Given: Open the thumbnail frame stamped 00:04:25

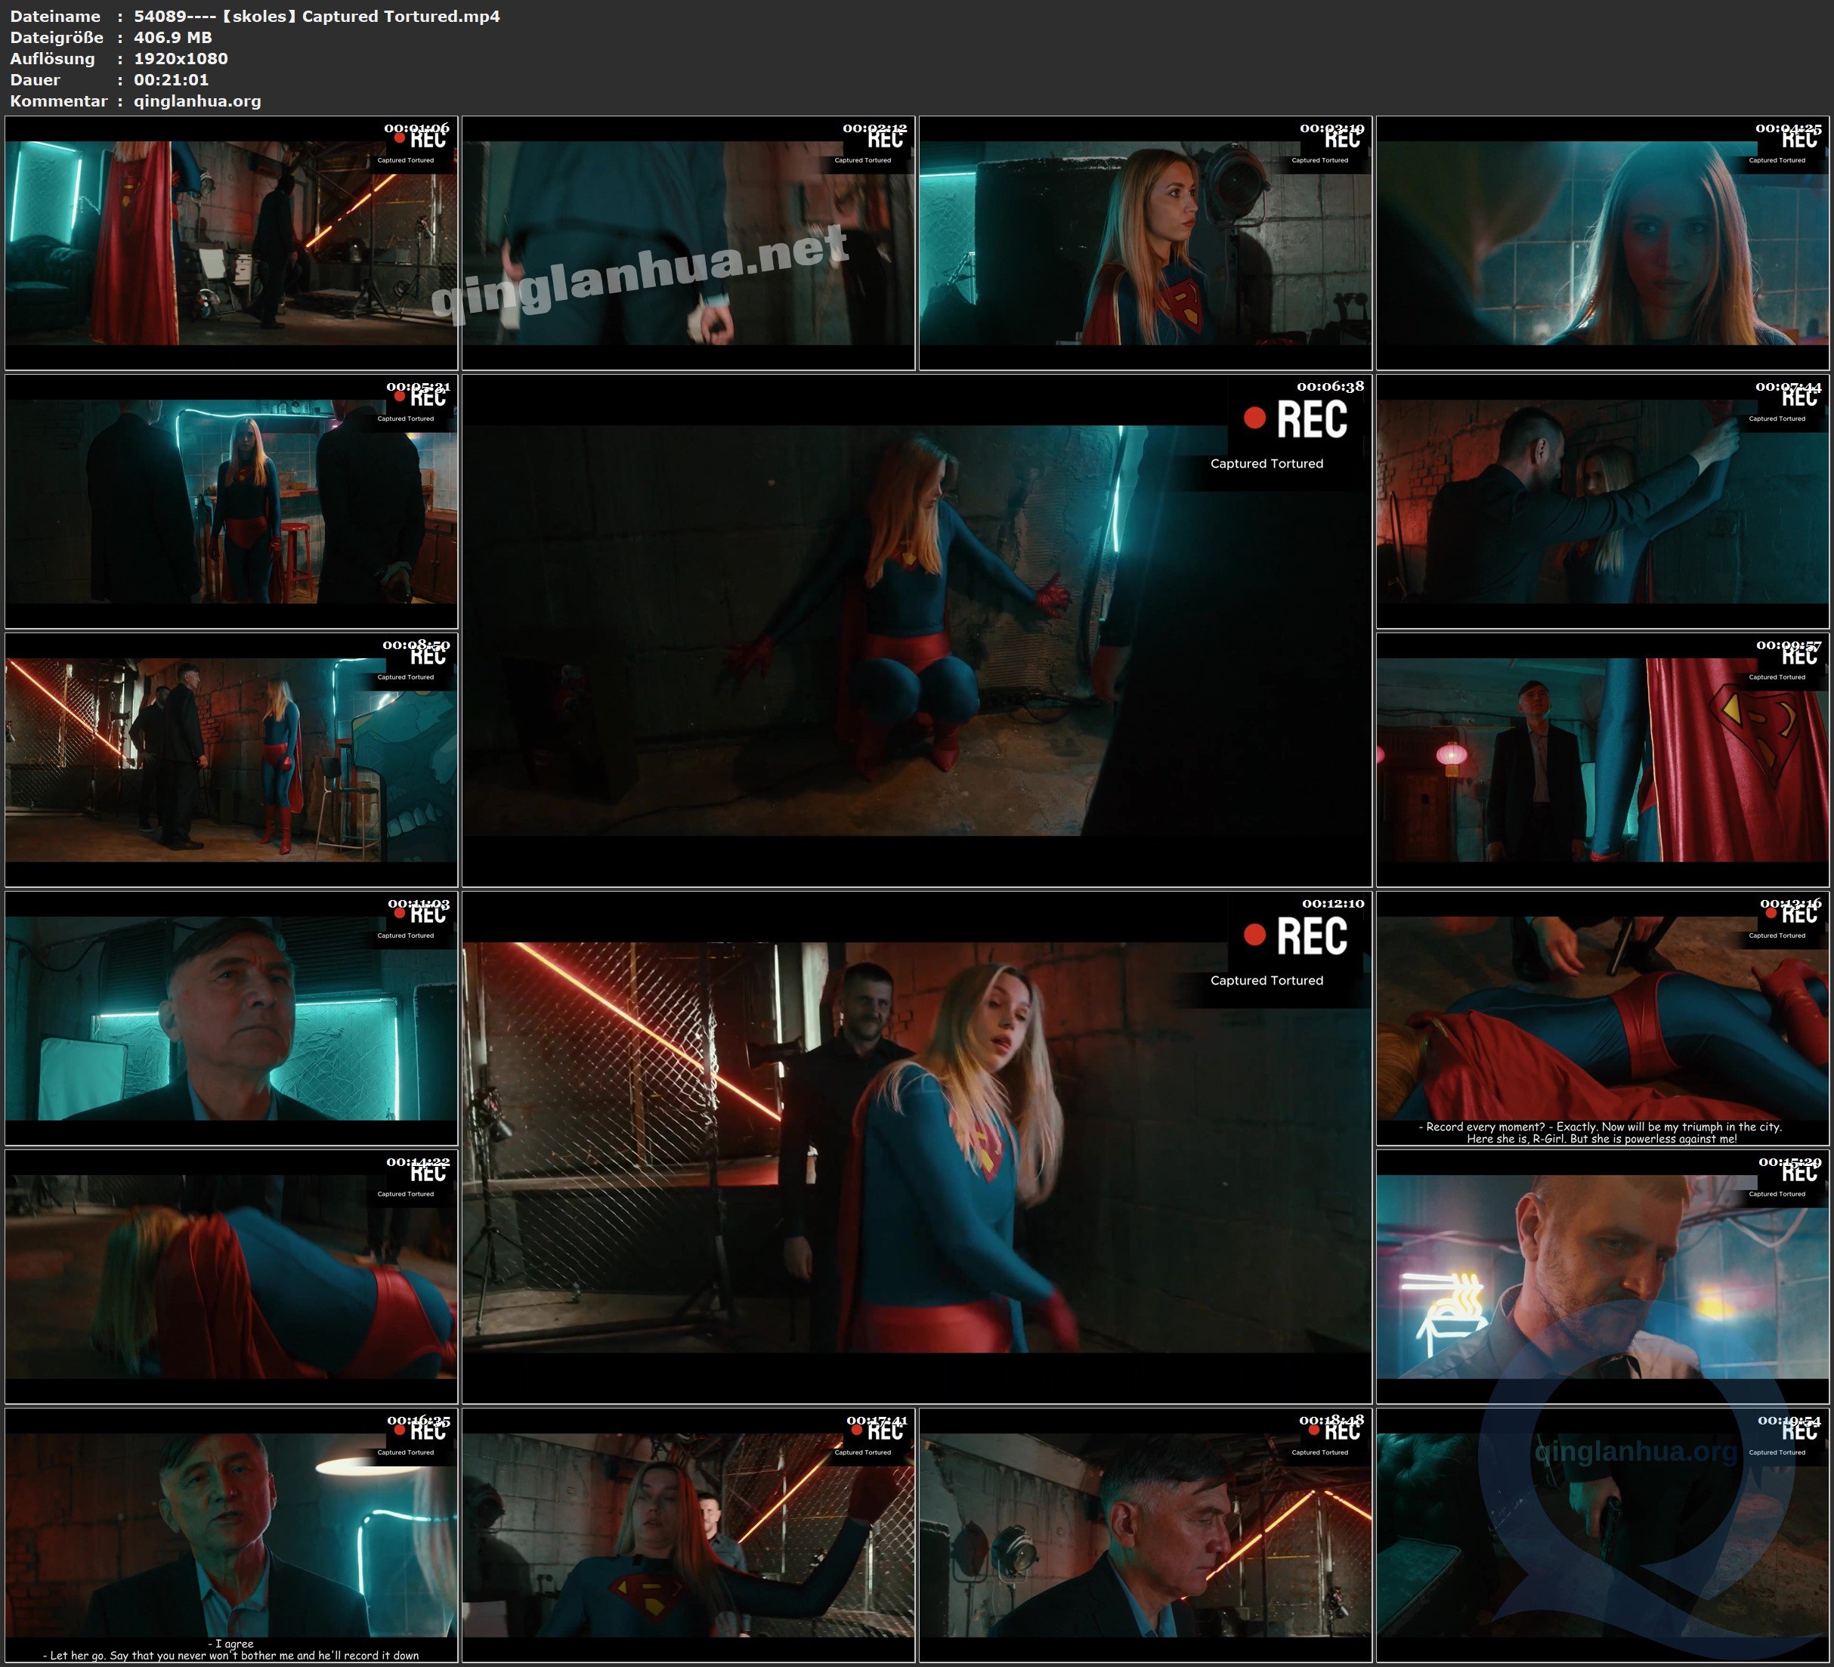Looking at the screenshot, I should (1603, 243).
